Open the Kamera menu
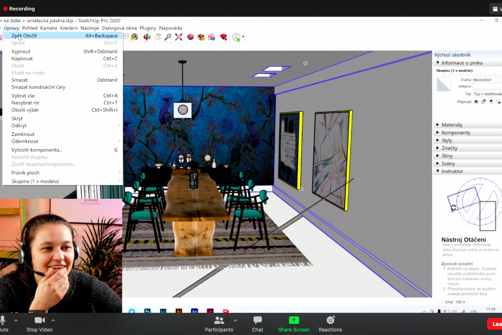Screen dimensions: 502x335 (x=49, y=28)
